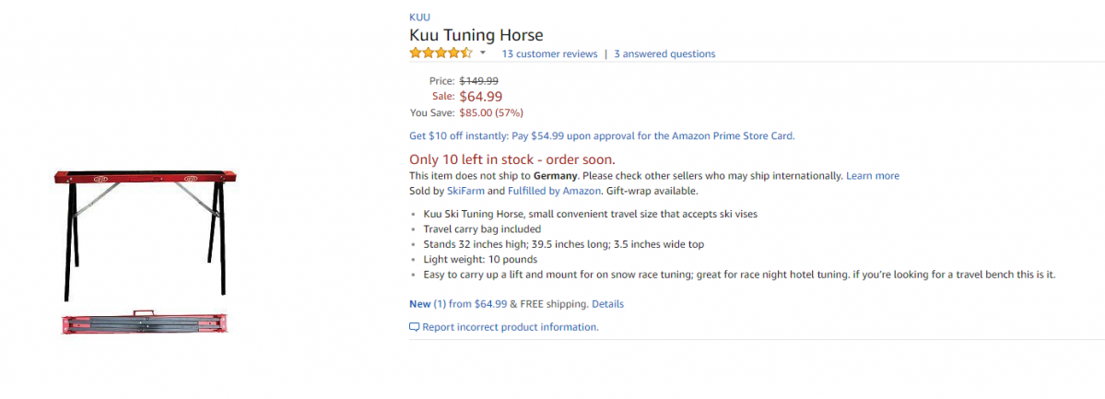This screenshot has width=1105, height=399.
Task: Open the KUU brand link
Action: (419, 17)
